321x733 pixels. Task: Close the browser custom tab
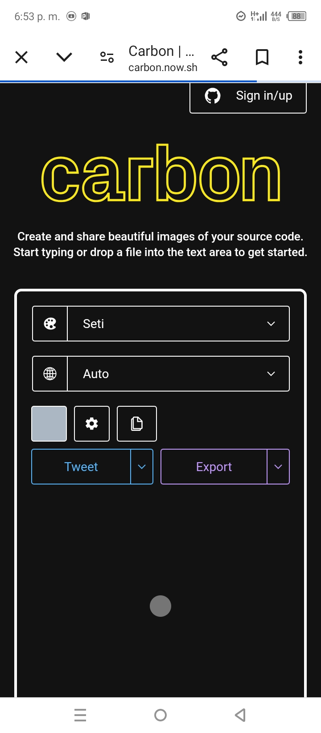tap(21, 57)
